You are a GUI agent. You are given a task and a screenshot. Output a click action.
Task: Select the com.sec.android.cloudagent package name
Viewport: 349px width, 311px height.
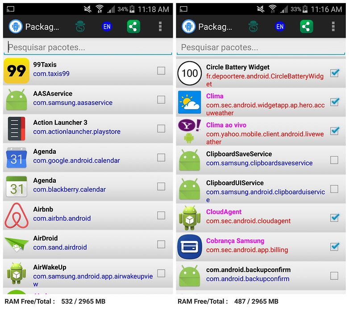coord(249,221)
